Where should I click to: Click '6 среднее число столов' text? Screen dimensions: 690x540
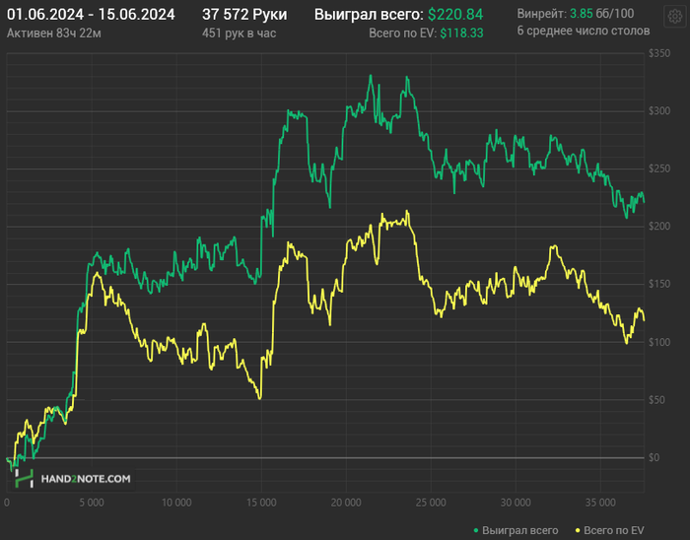(x=584, y=31)
